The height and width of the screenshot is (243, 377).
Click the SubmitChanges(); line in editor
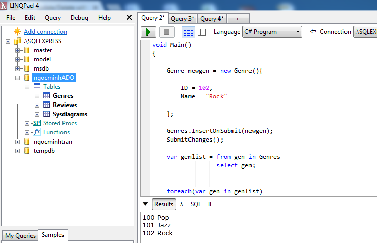195,140
